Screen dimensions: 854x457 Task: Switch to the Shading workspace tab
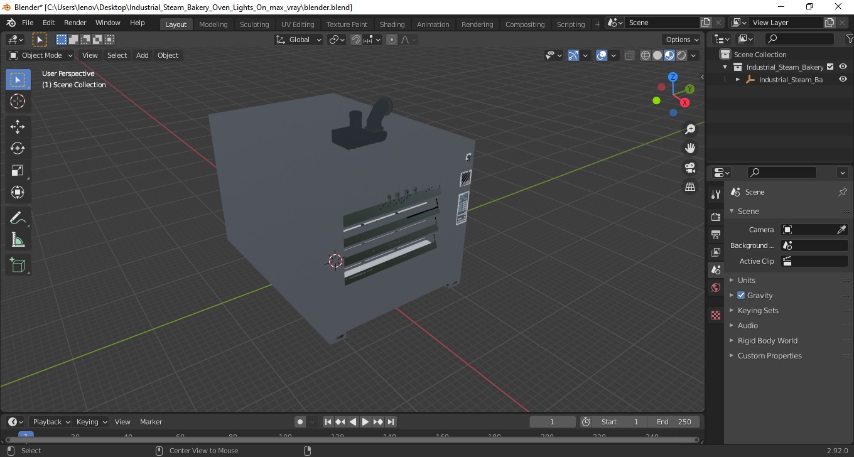point(392,24)
